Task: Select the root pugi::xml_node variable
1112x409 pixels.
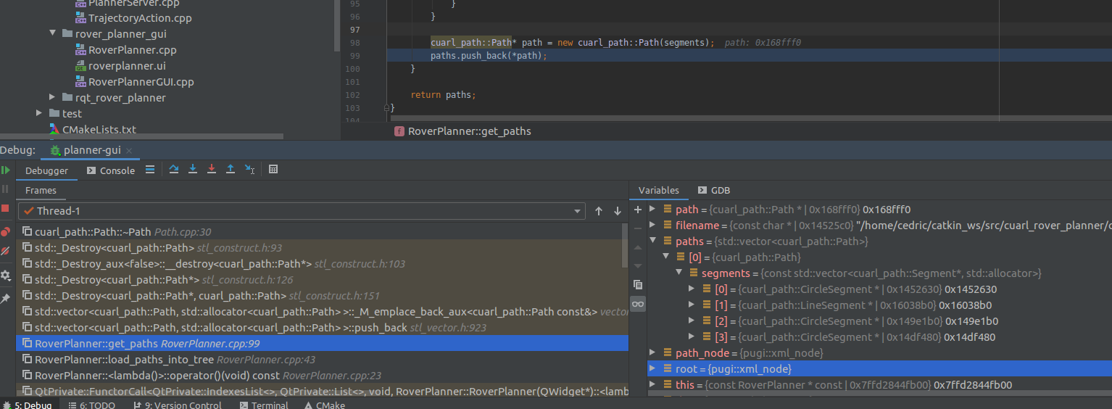Action: (879, 369)
